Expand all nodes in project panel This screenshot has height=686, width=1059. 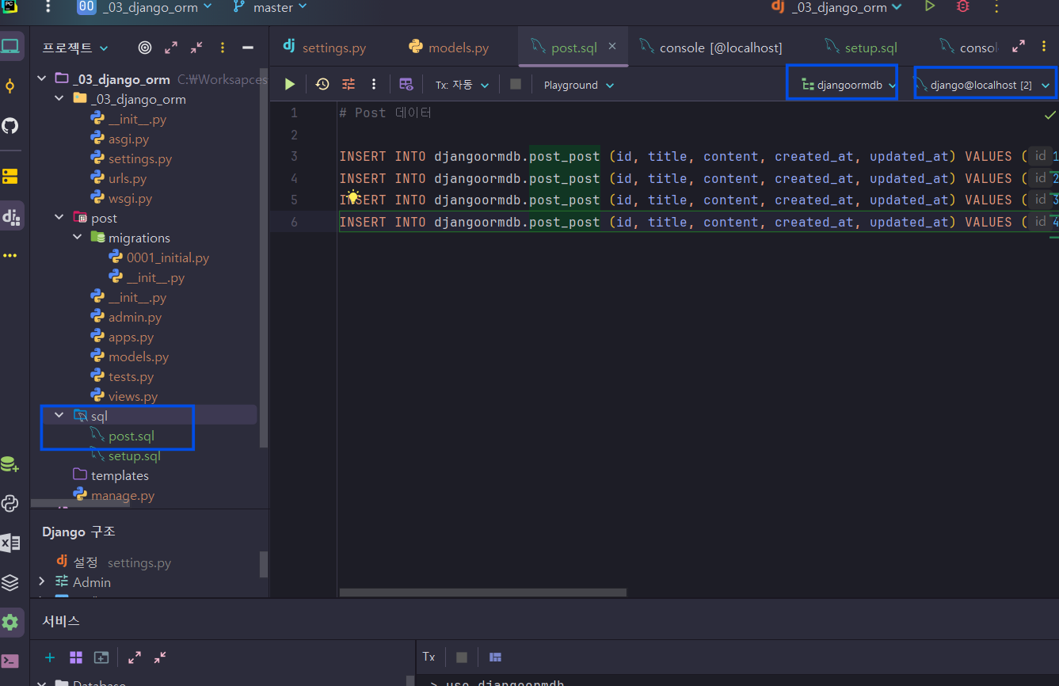[x=171, y=48]
